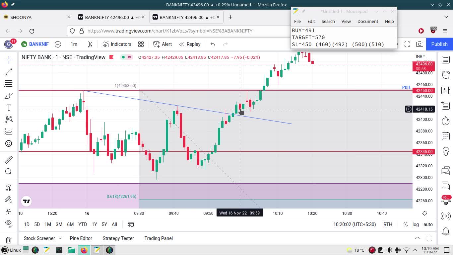Maximize the bottom panel
Image resolution: width=453 pixels, height=255 pixels.
pos(429,238)
